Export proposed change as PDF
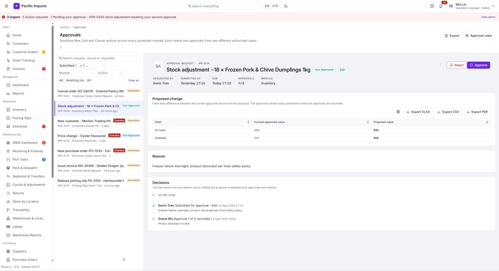 477,112
